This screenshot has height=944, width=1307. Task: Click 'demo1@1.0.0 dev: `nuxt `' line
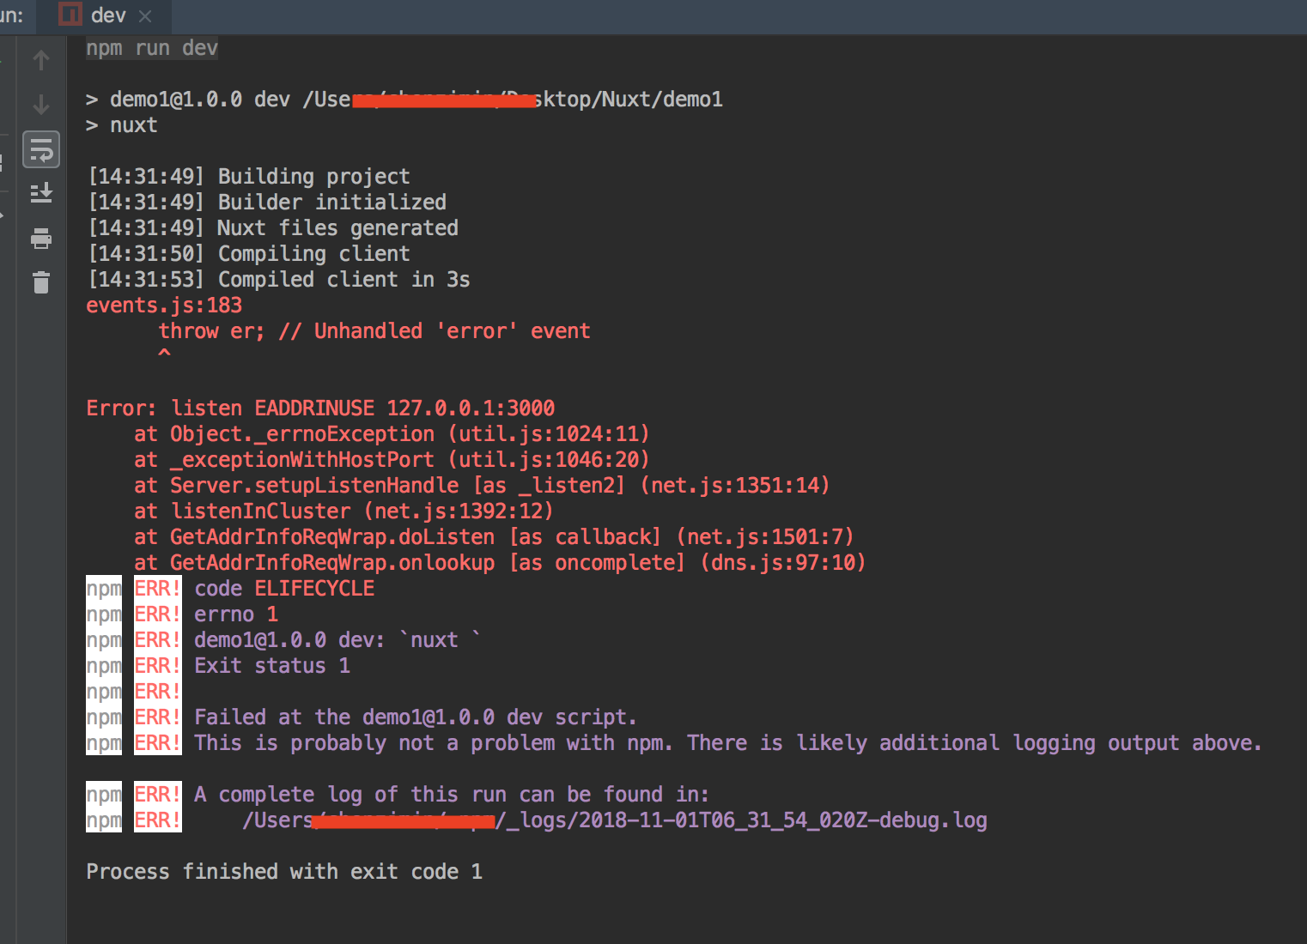click(x=337, y=640)
